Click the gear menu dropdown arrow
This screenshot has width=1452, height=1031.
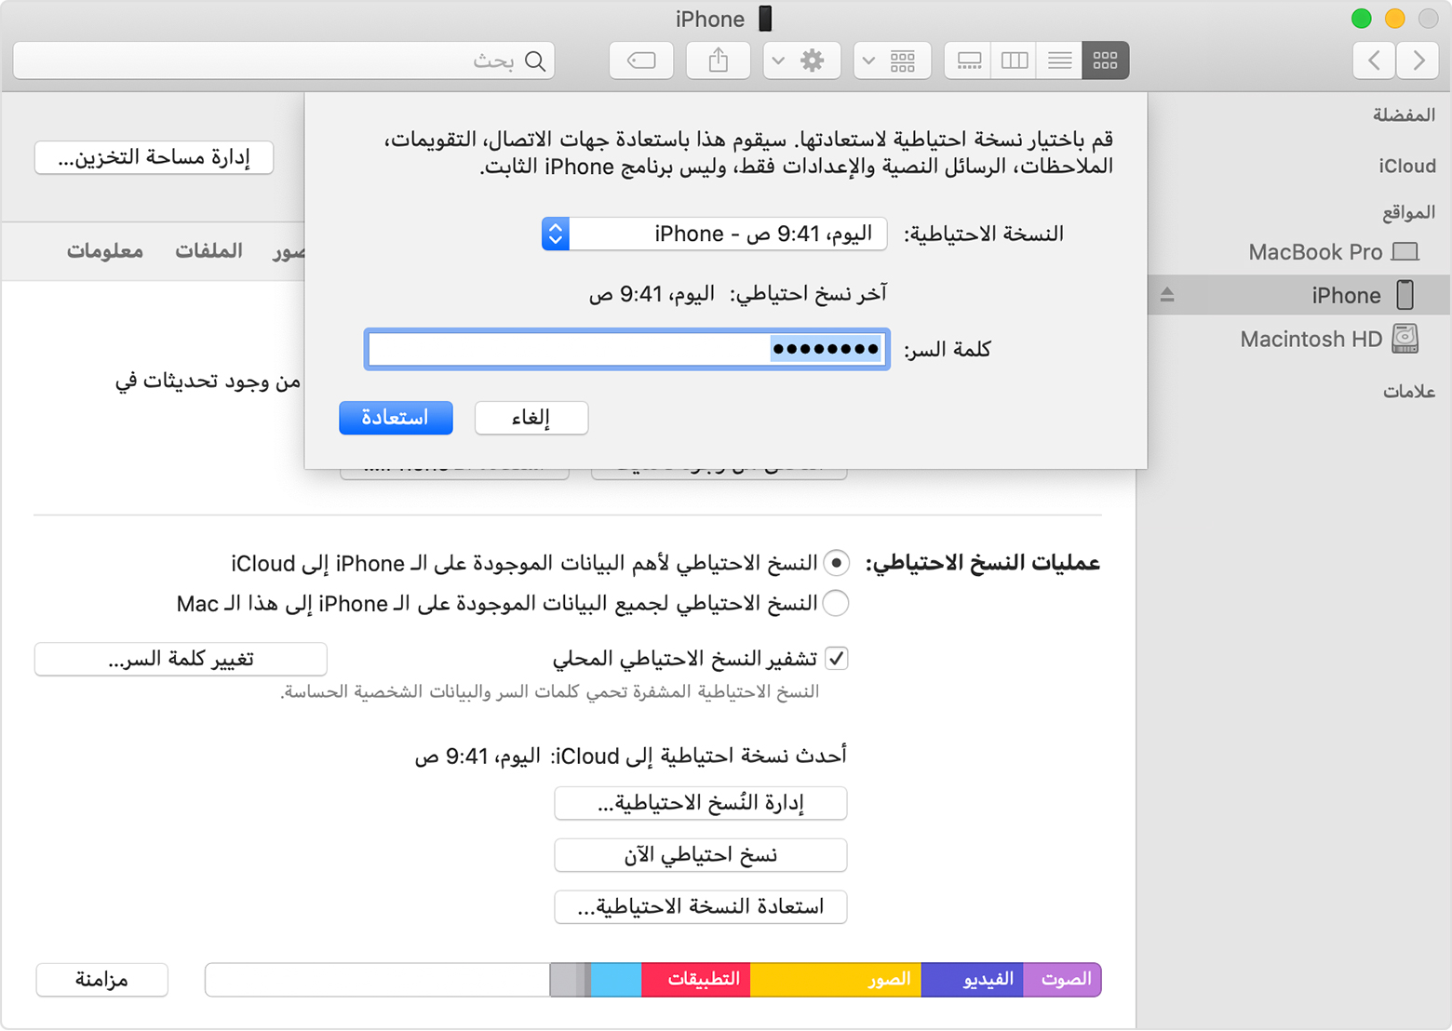(x=779, y=60)
